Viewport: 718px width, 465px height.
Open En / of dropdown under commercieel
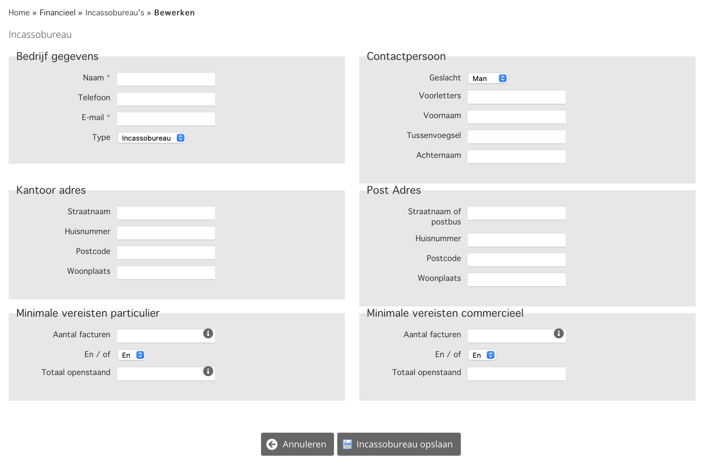482,355
